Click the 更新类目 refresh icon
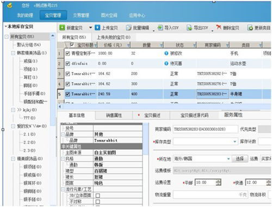272x207 pixels. [x=250, y=28]
